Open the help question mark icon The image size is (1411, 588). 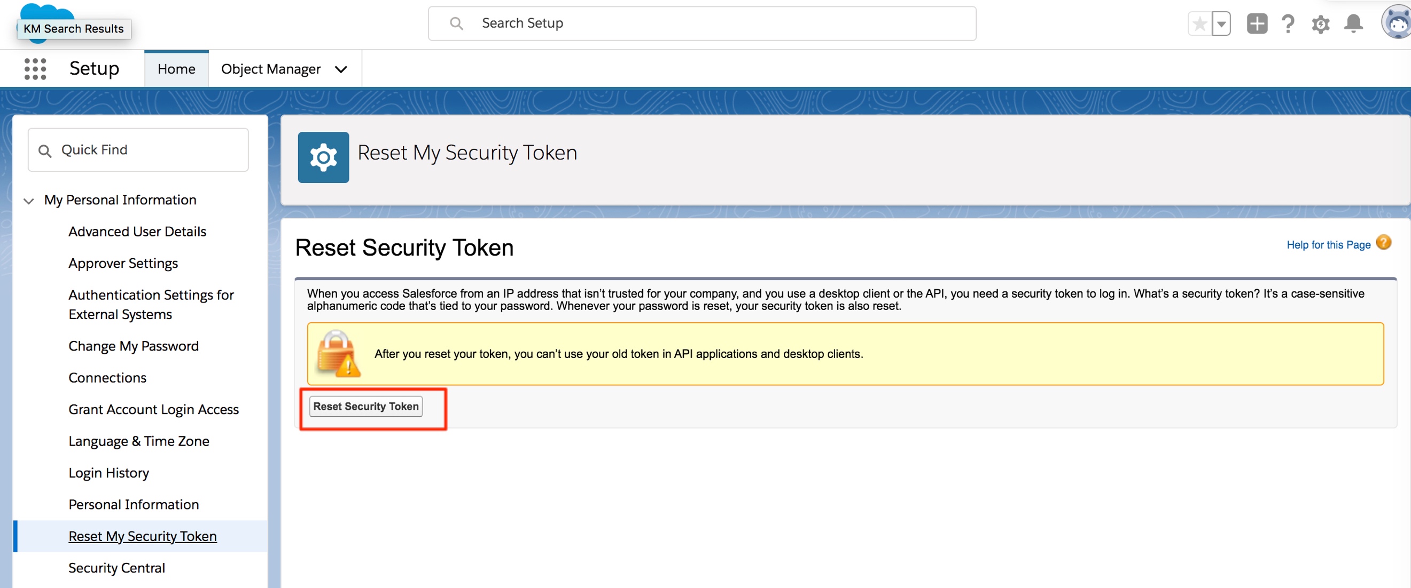tap(1288, 23)
